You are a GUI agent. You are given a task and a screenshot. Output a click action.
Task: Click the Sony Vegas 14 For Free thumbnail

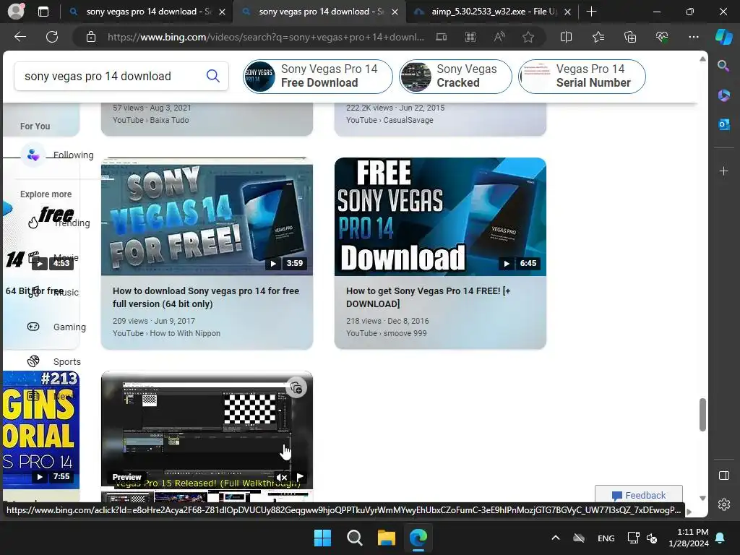[207, 217]
